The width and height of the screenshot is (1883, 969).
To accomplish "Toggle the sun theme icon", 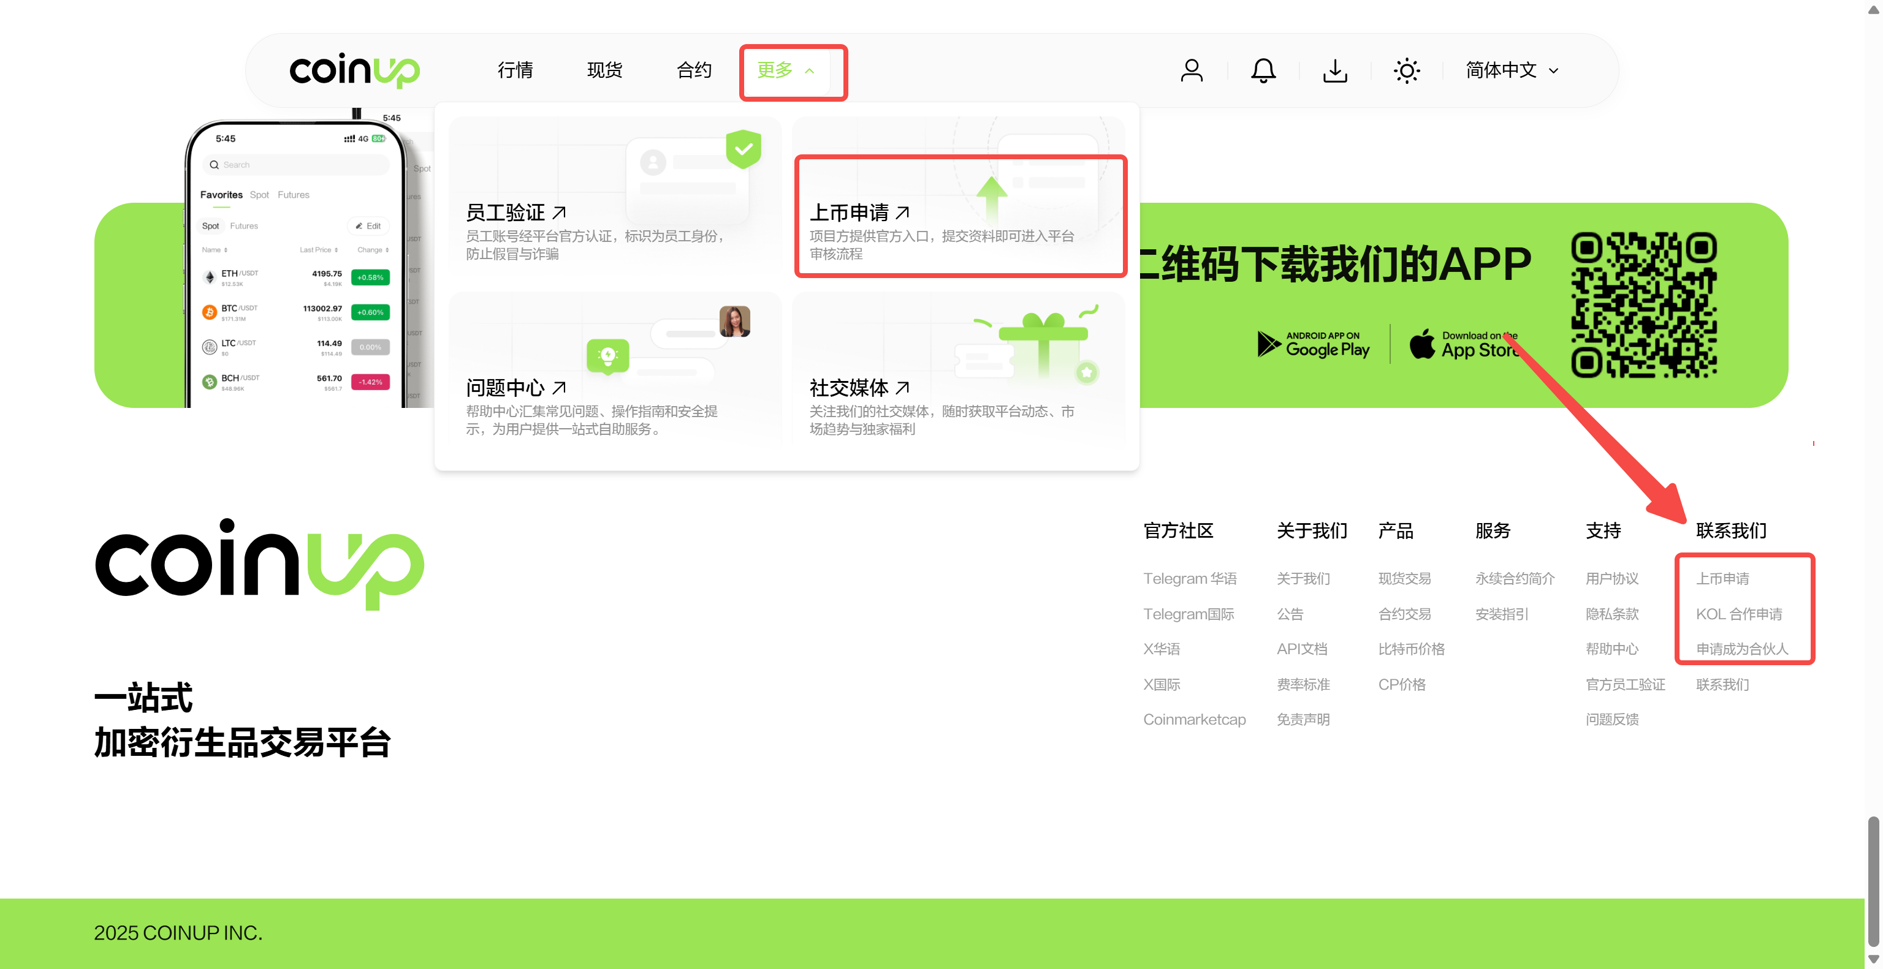I will pyautogui.click(x=1406, y=71).
